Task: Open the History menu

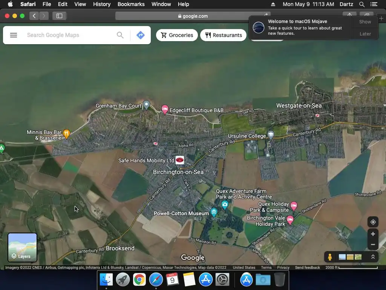Action: 102,4
